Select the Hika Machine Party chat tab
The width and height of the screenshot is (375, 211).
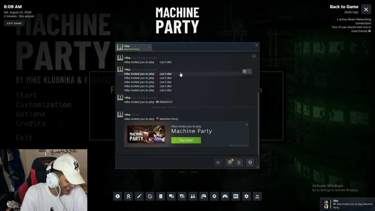[x=134, y=47]
